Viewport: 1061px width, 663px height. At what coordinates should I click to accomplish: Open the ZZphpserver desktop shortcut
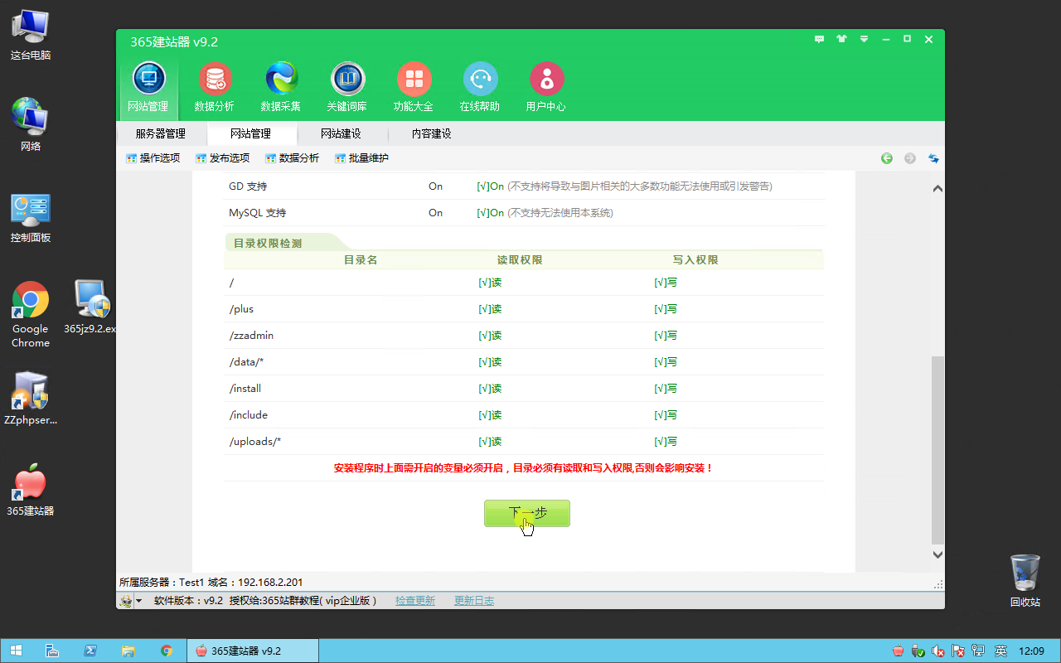[x=31, y=399]
